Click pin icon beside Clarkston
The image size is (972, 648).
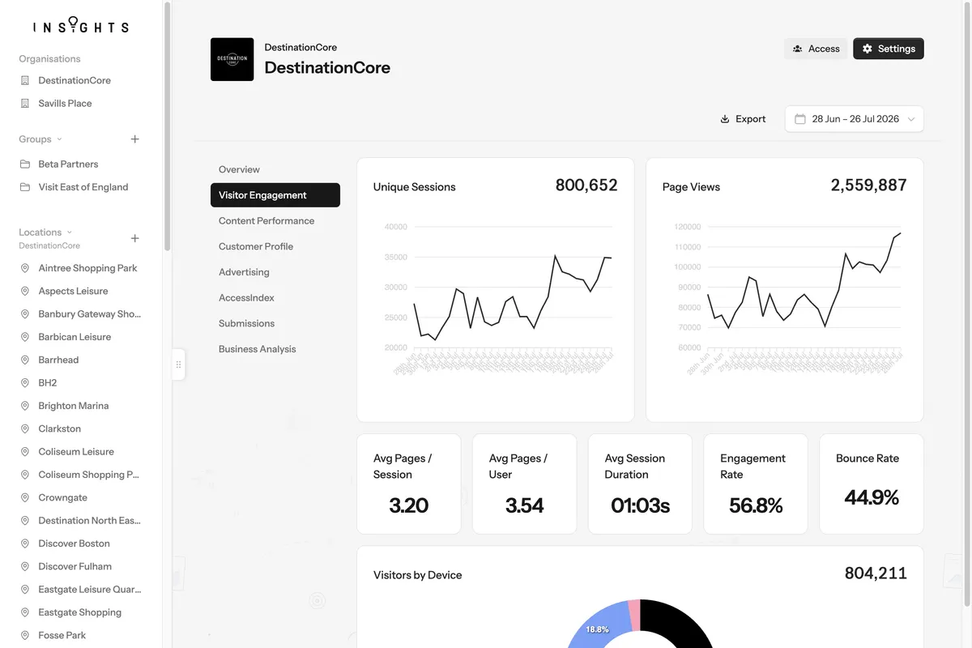point(25,428)
